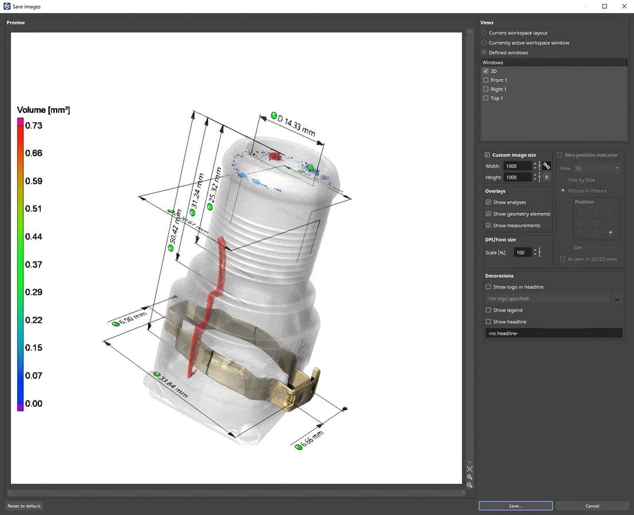Image resolution: width=634 pixels, height=515 pixels.
Task: Click Reset to default button
Action: tap(24, 506)
